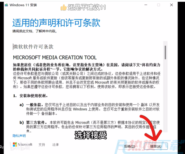Click the 适用的声明和许可条款 page title
Screen dimensions: 185x154
[56, 23]
